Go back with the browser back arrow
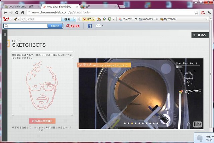The width and height of the screenshot is (214, 143). [x=5, y=13]
